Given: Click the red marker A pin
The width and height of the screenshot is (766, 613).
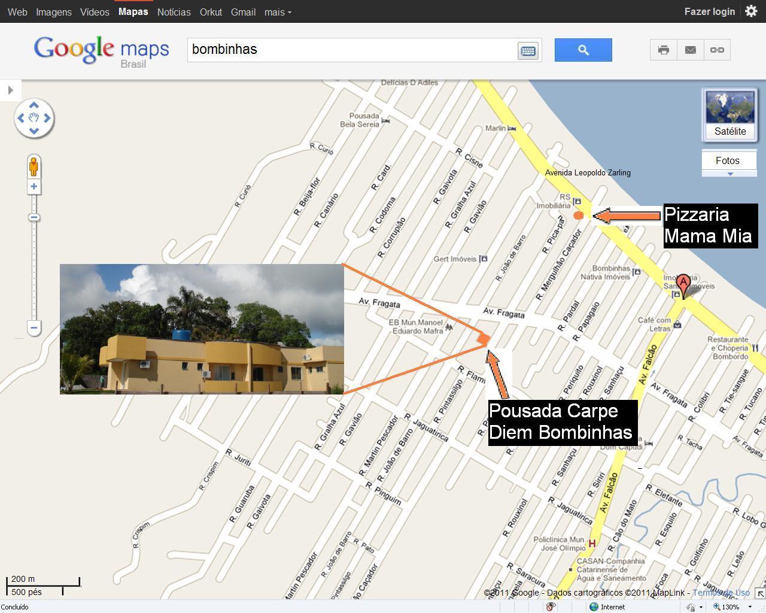Looking at the screenshot, I should [683, 286].
